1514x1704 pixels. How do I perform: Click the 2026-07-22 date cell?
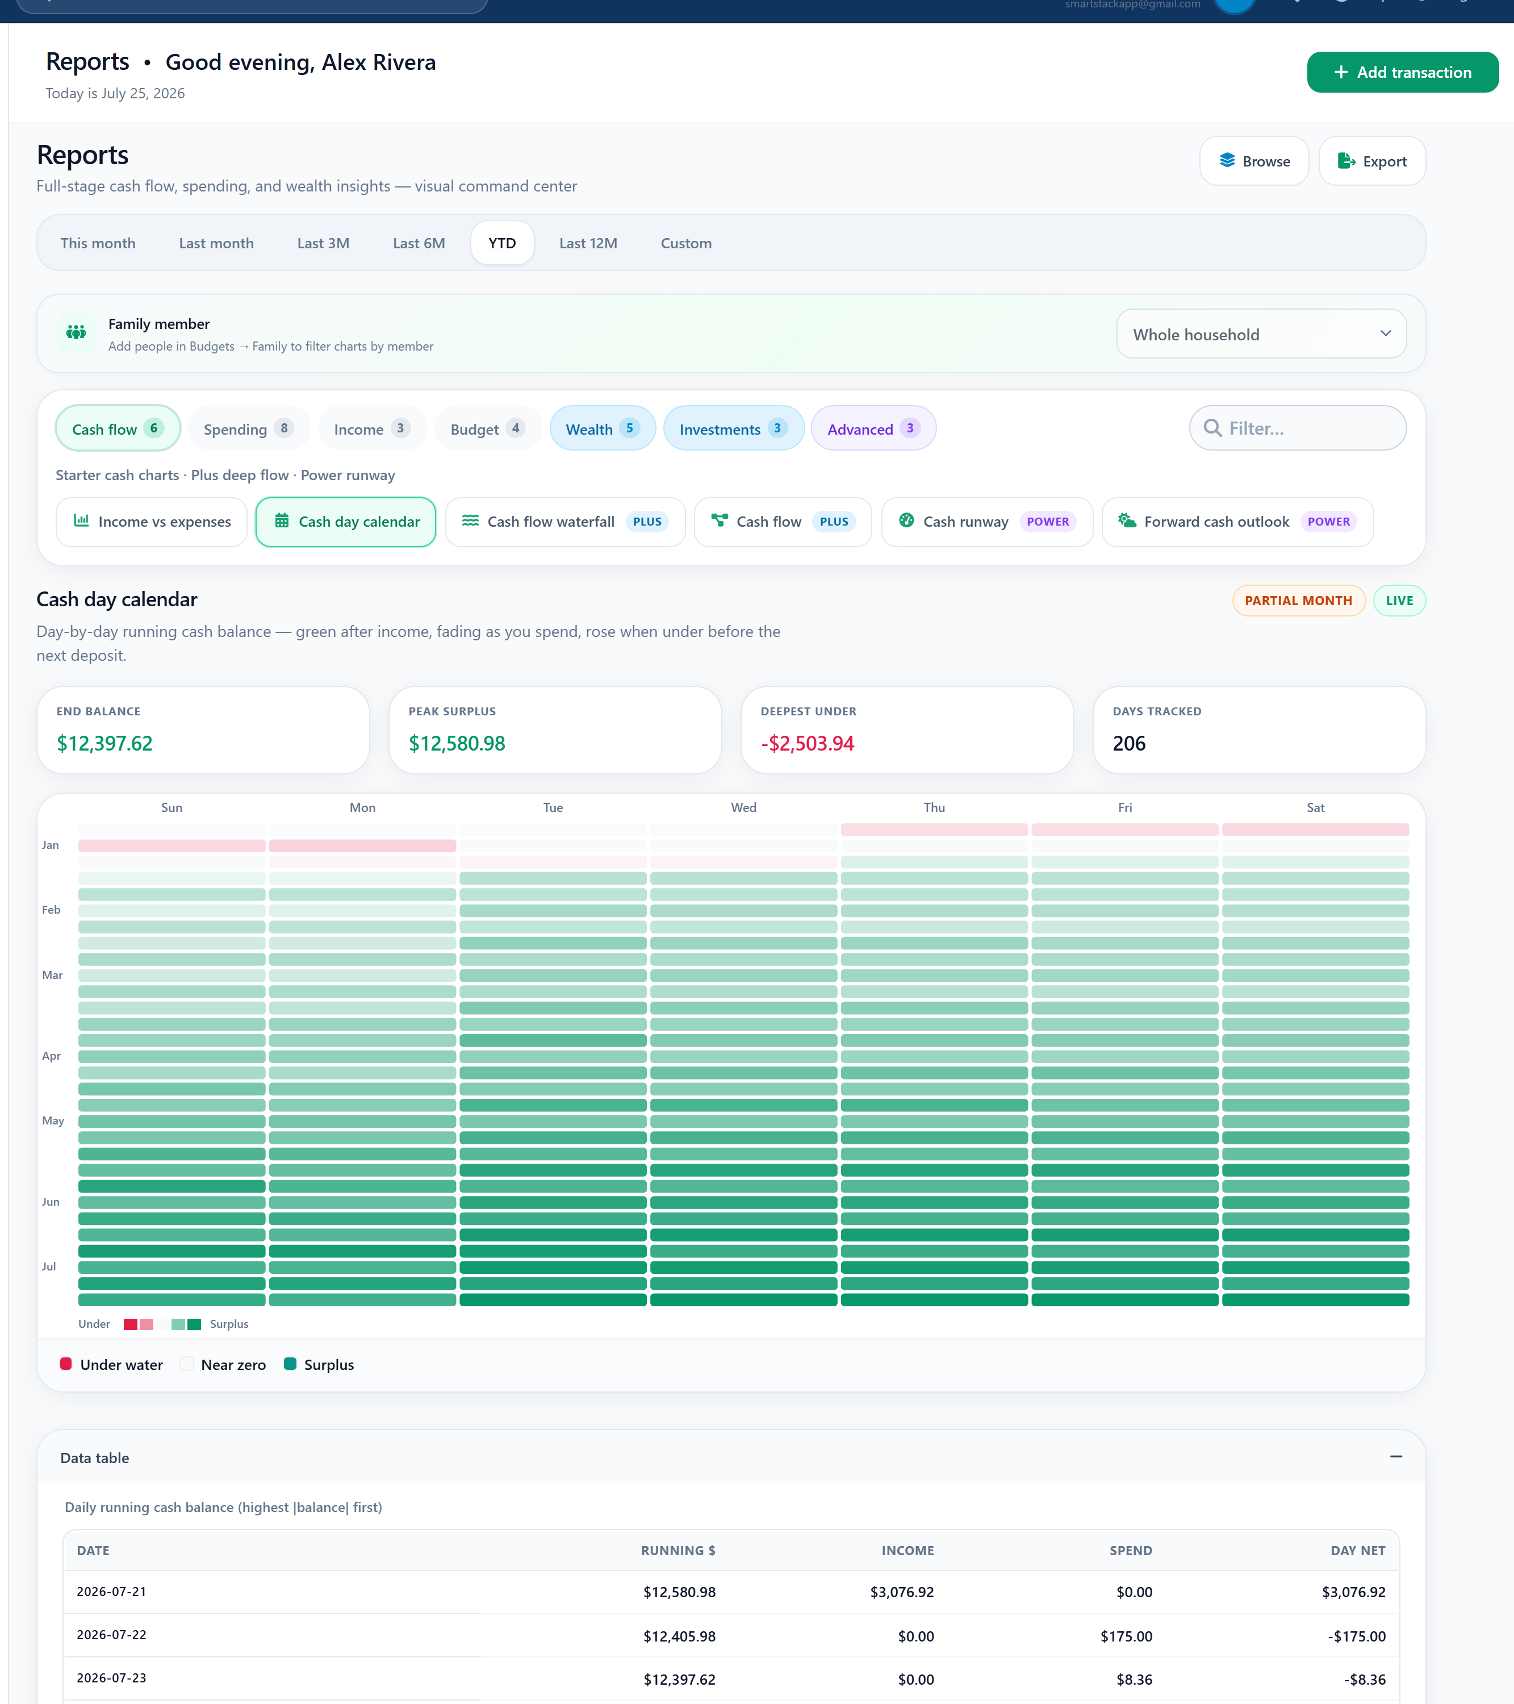(112, 1635)
